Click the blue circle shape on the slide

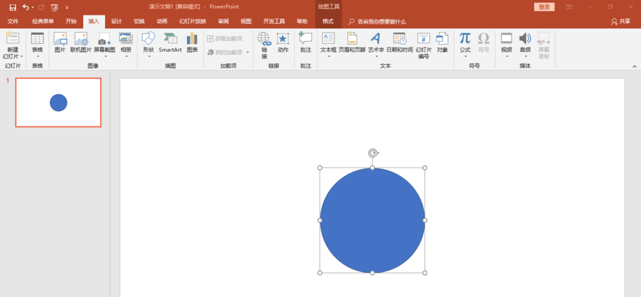tap(372, 220)
